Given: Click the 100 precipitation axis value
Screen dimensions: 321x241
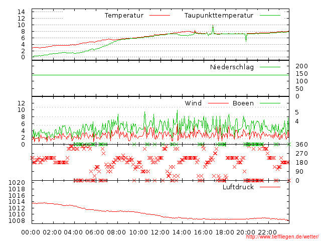Looking at the screenshot, I should pos(301,81).
